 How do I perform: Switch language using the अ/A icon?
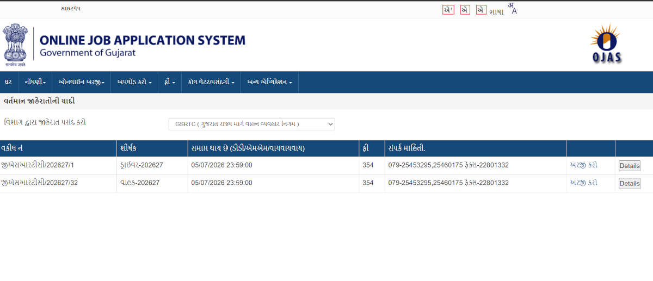click(x=512, y=8)
